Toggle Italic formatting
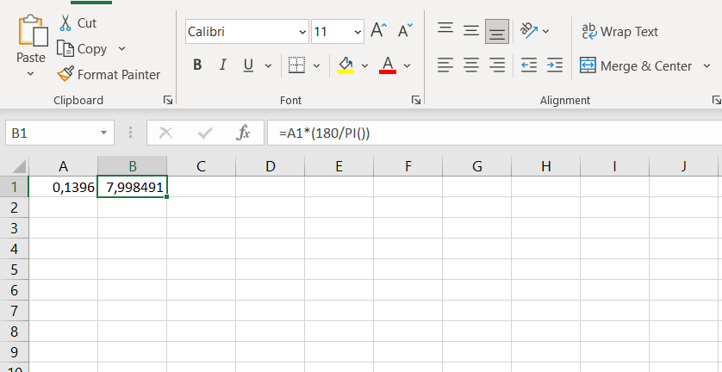 point(222,65)
